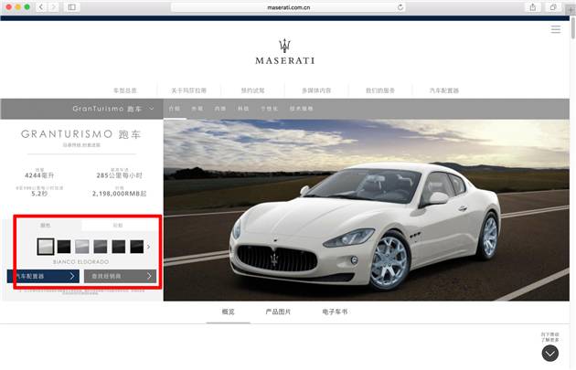Click the GRANTURISMO 跑车 heading
The image size is (576, 370).
(x=81, y=134)
